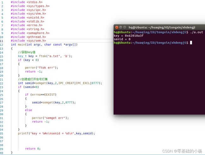Click return -1 on line 32
Viewport: 205px width, 155px height.
point(41,122)
